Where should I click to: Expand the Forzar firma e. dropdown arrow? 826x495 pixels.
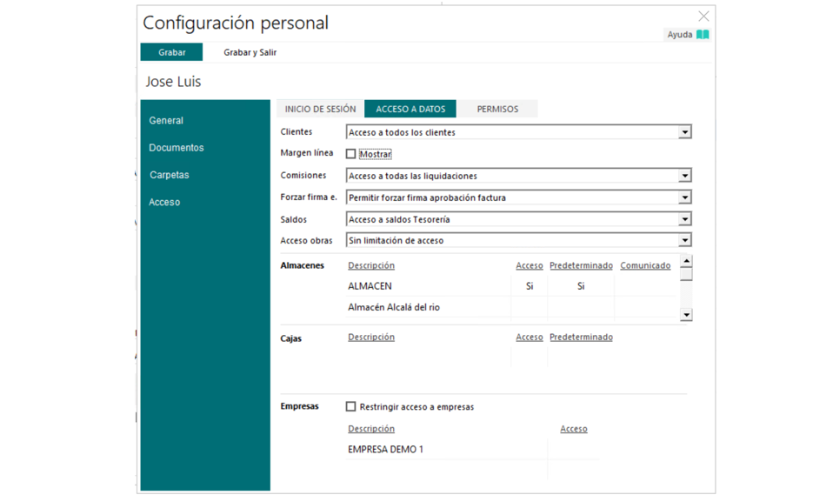(x=684, y=197)
